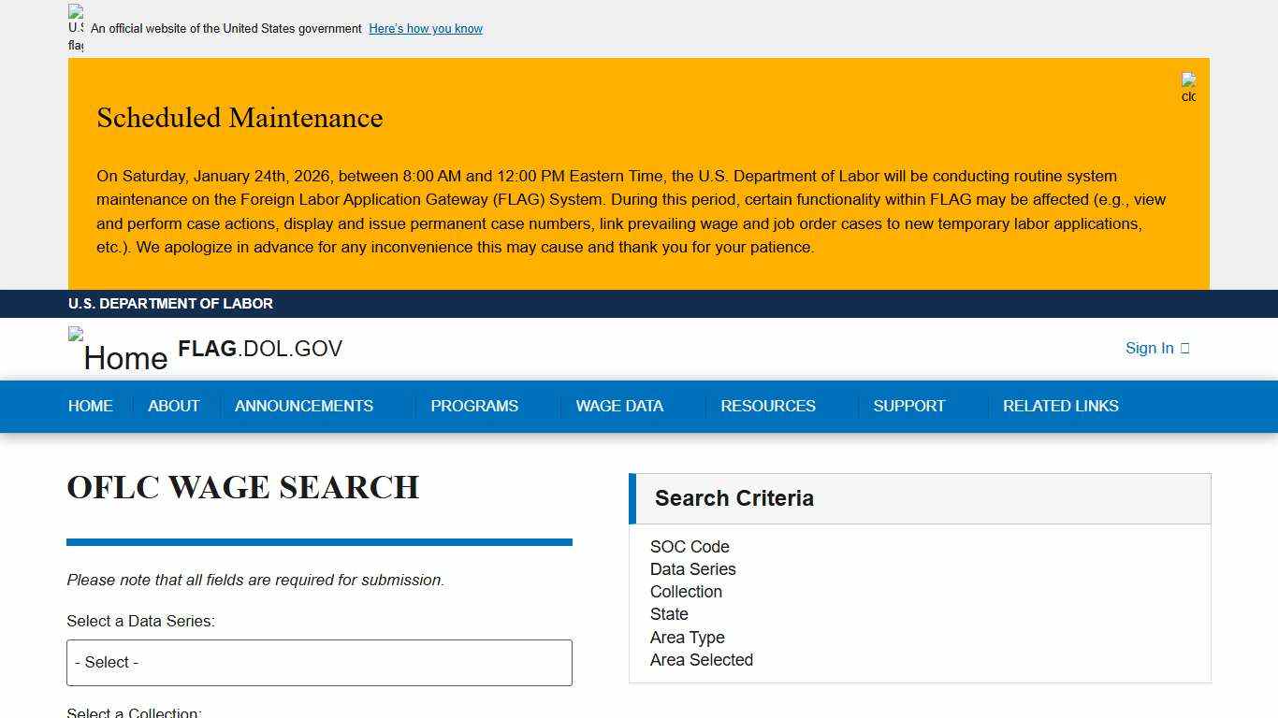
Task: Select State in Search Criteria panel
Action: click(x=669, y=614)
